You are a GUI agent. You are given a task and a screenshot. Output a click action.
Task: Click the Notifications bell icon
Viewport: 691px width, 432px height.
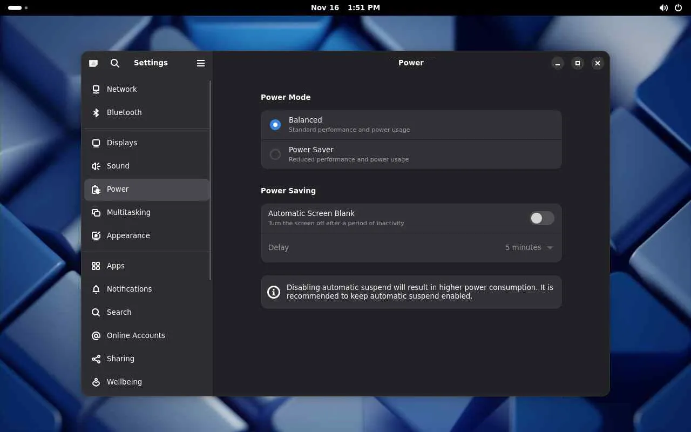click(96, 289)
